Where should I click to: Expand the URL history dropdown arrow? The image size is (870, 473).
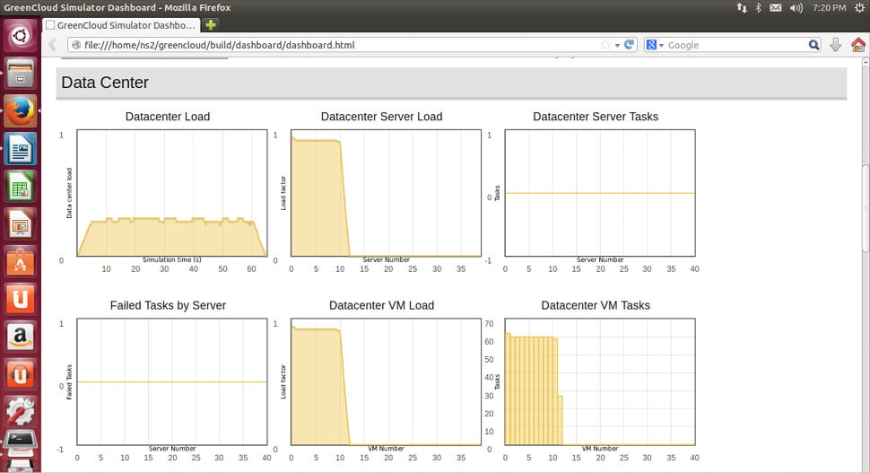617,45
